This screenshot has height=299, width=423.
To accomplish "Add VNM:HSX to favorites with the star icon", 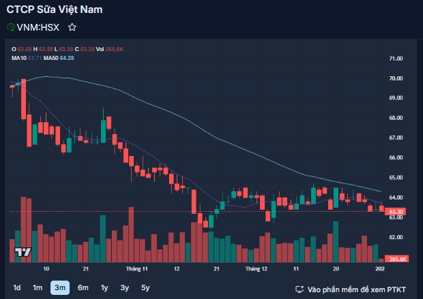I will point(72,27).
